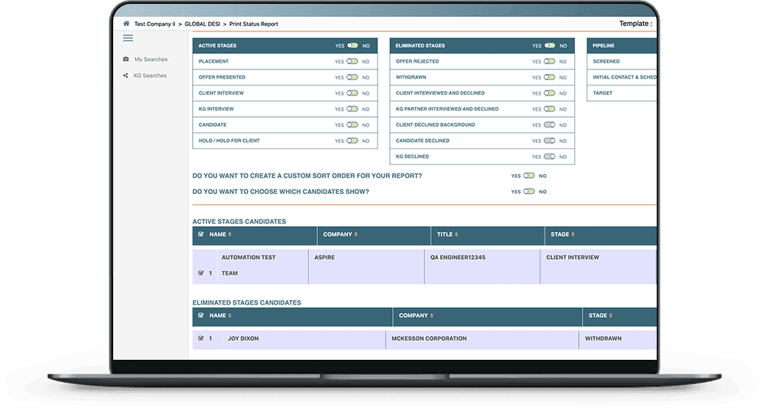
Task: Open the hamburger menu icon
Action: pyautogui.click(x=128, y=38)
